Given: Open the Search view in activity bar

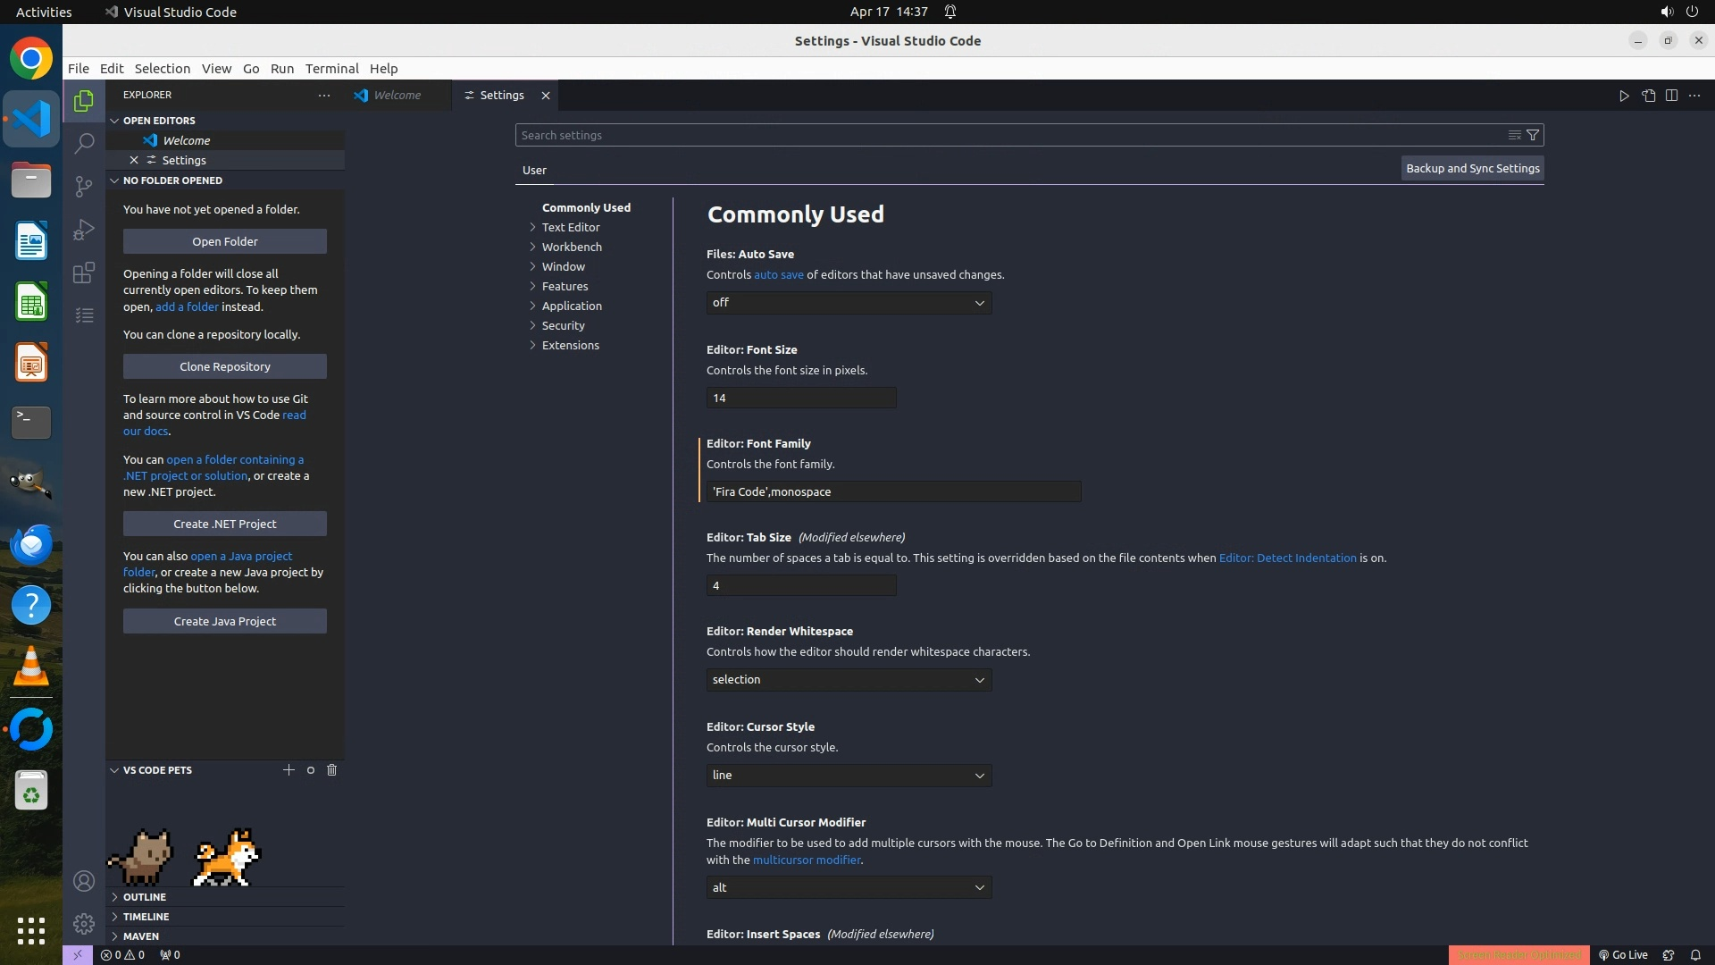Looking at the screenshot, I should coord(84,143).
